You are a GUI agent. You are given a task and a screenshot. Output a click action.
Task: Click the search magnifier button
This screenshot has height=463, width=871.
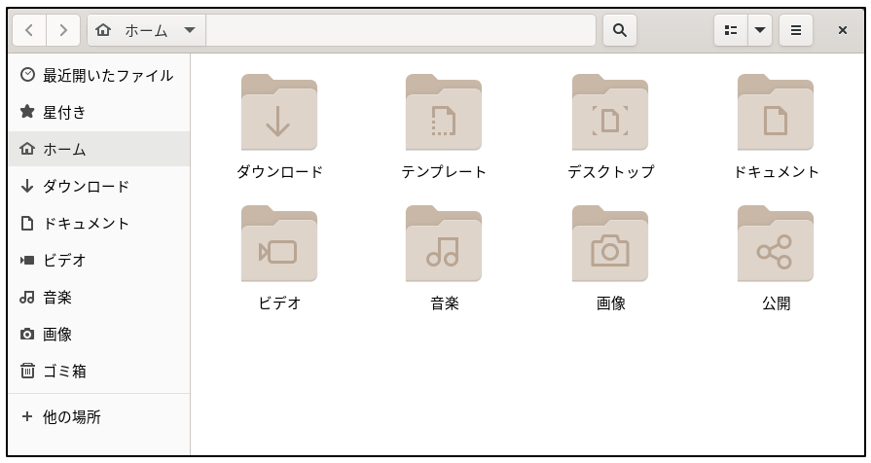619,30
